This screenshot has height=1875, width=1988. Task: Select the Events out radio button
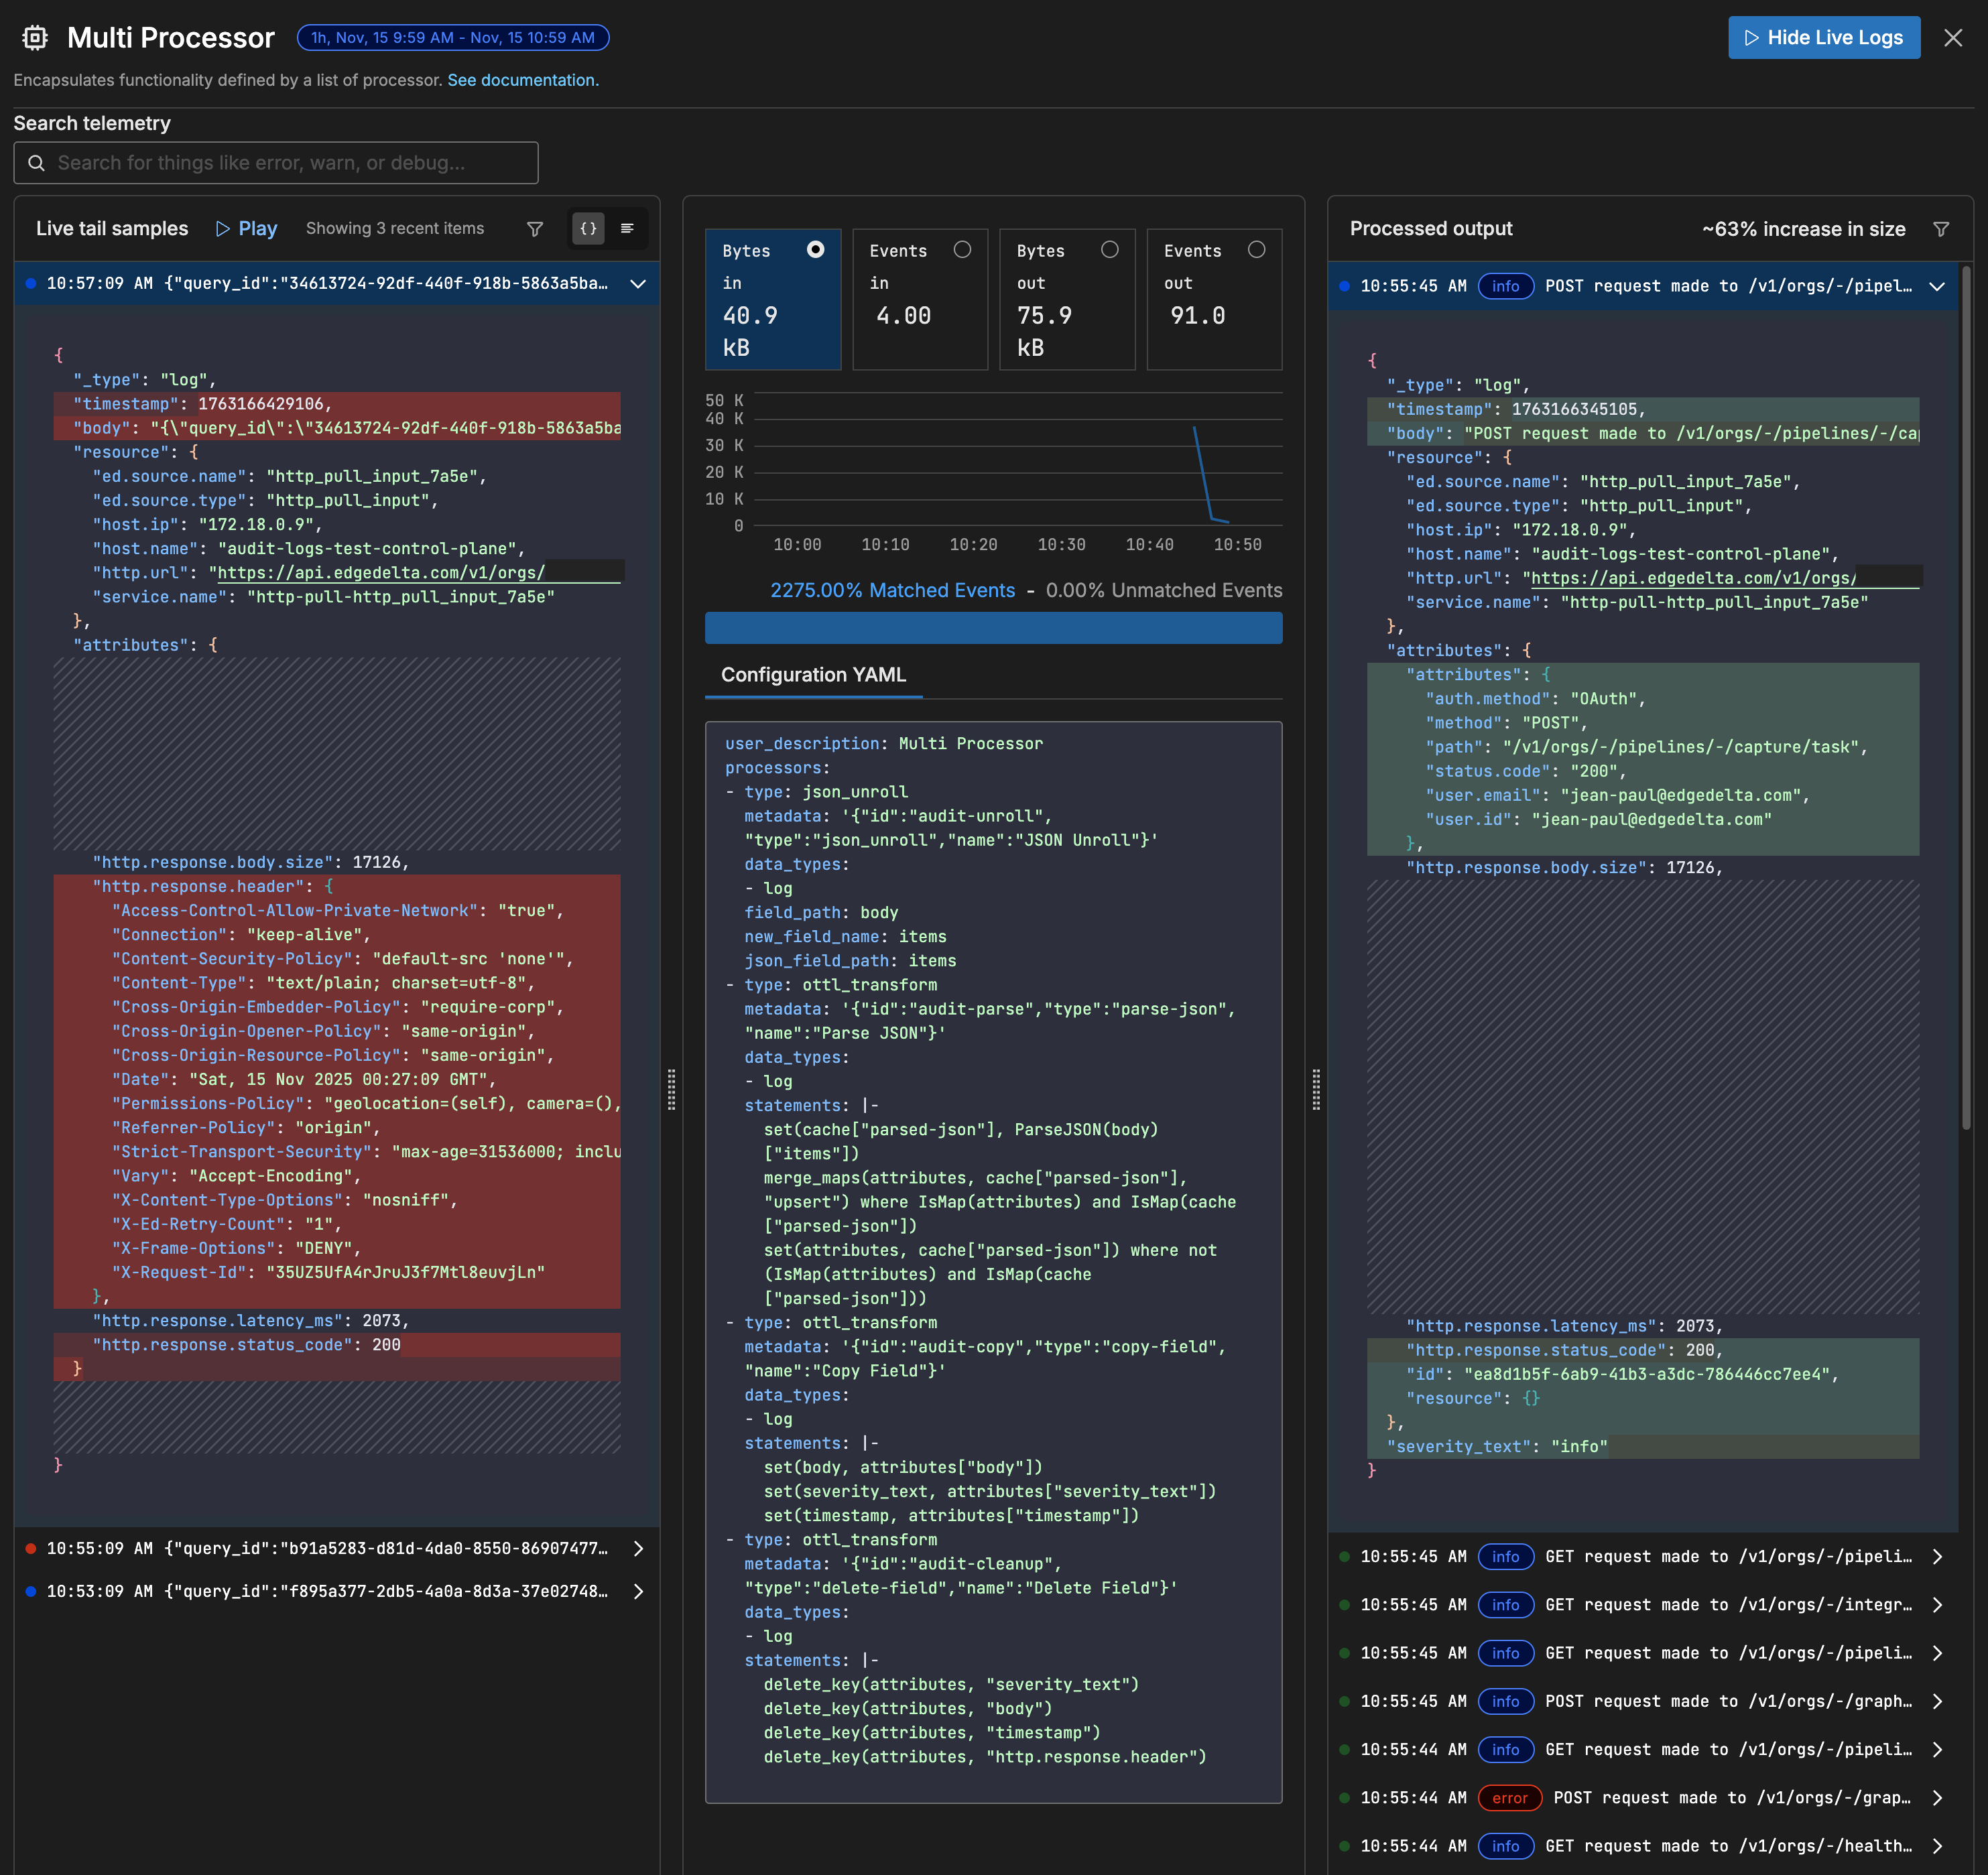[x=1257, y=250]
